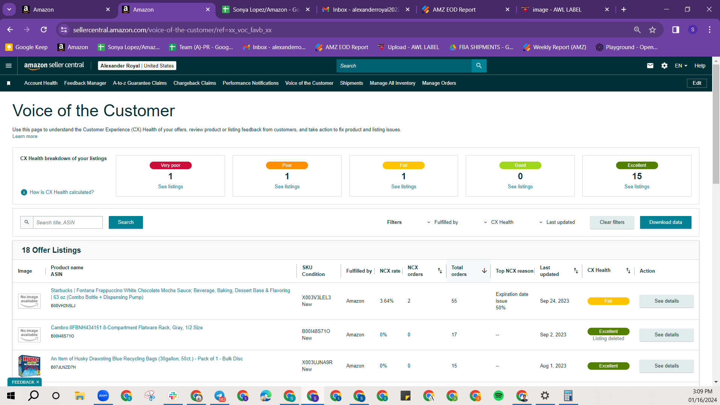This screenshot has width=720, height=405.
Task: Open a new browser tab with plus icon
Action: coord(624,9)
